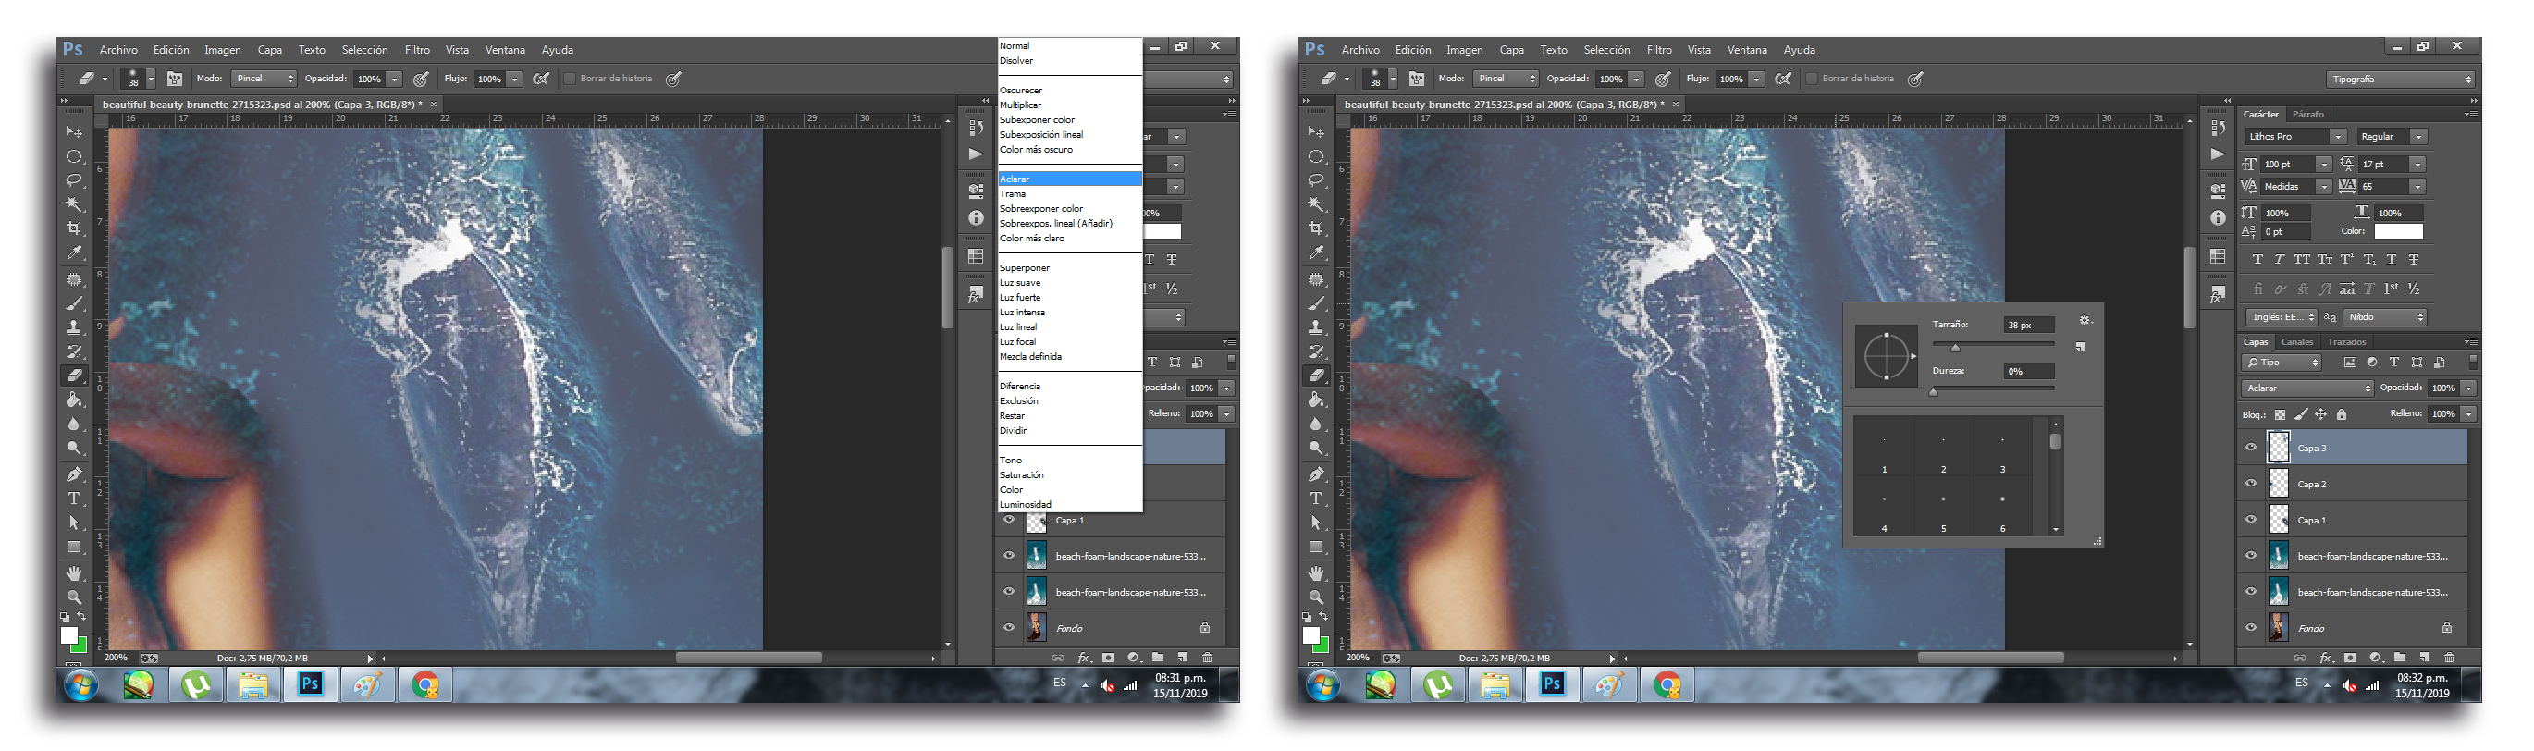The height and width of the screenshot is (751, 2534).
Task: Check 'Borrar de historia' in left screenshot
Action: pos(569,79)
